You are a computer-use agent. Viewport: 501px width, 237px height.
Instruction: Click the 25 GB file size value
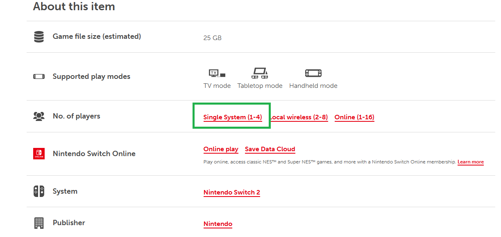pos(213,38)
